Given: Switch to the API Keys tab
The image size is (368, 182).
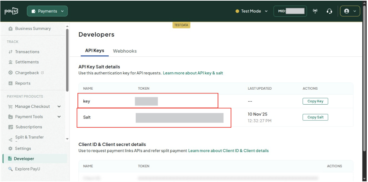Looking at the screenshot, I should coord(95,51).
